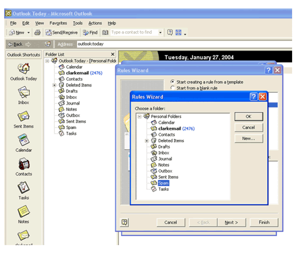Click Finish in Rules Wizard

pos(264,222)
